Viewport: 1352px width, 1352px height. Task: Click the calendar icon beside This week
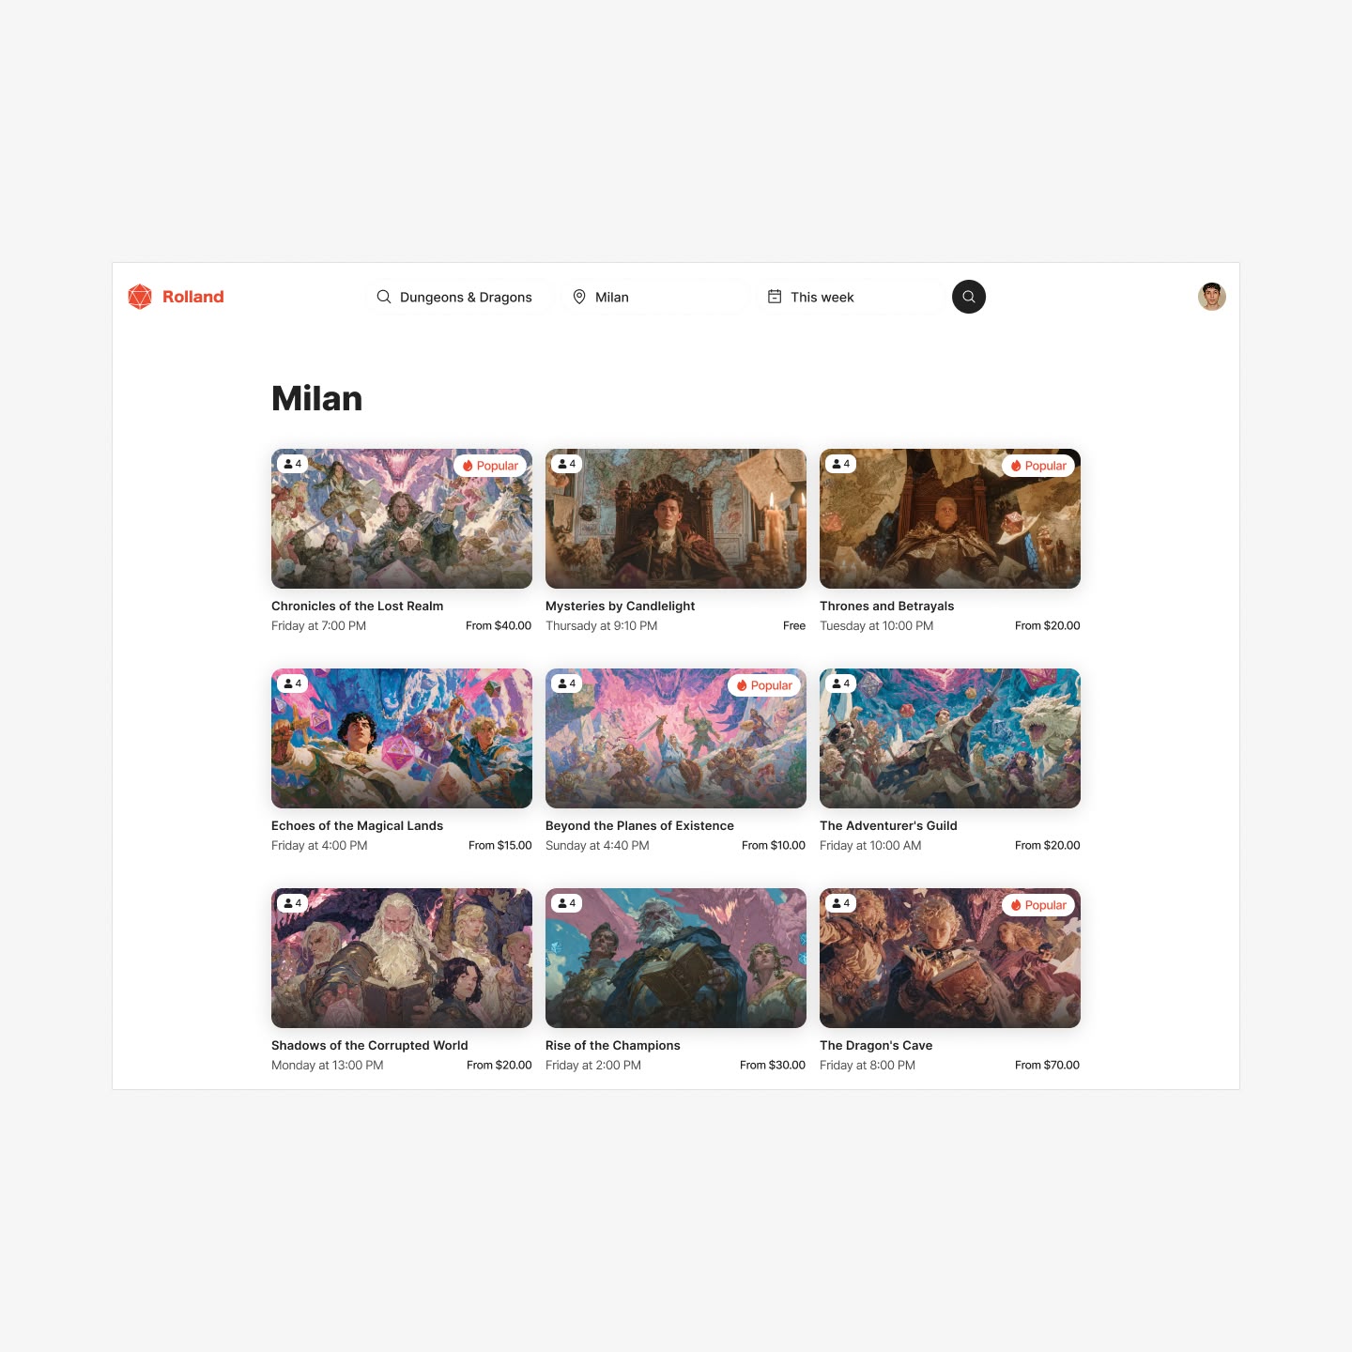(775, 297)
